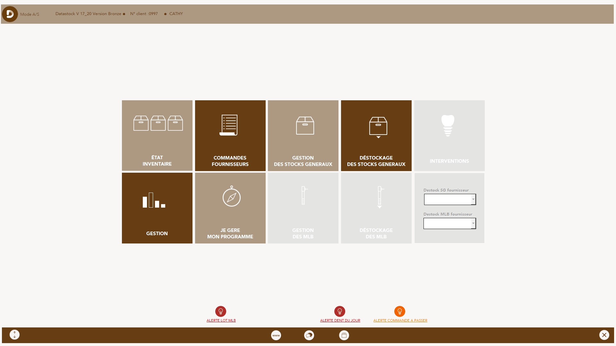Screen dimensions: 616x346
Task: Click the red Alerte Lot MLB bulb icon
Action: click(221, 311)
